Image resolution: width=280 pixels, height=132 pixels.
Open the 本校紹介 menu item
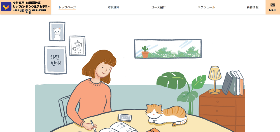(x=114, y=7)
